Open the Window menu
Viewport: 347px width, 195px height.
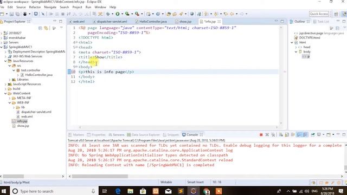tap(100, 7)
